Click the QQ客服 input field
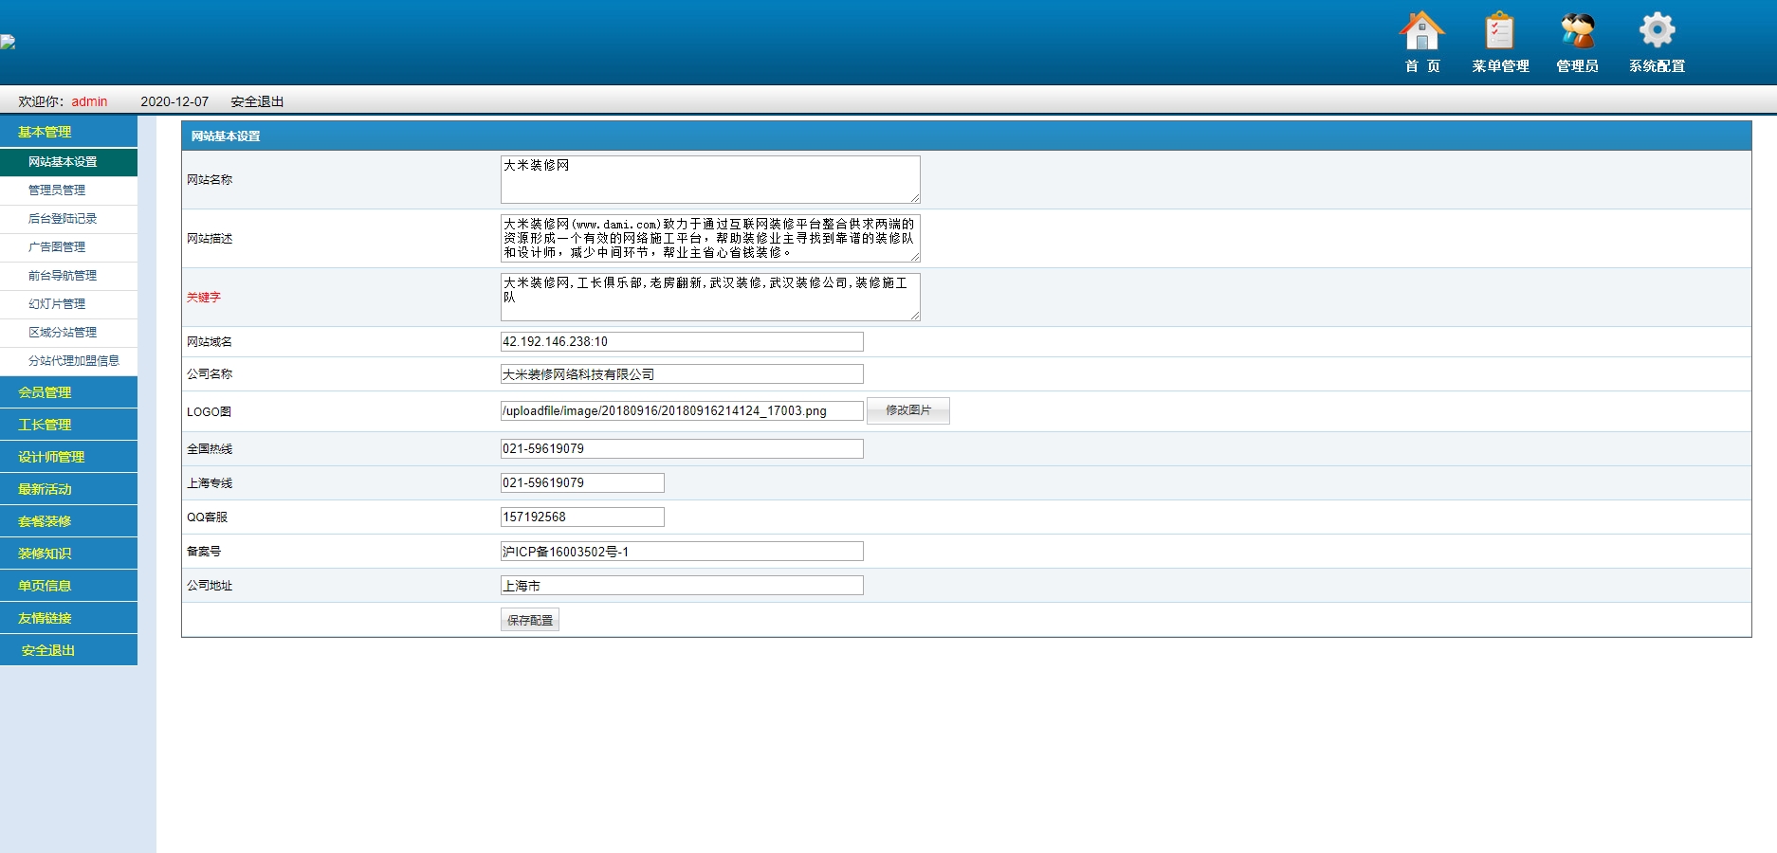This screenshot has height=853, width=1777. 582,517
